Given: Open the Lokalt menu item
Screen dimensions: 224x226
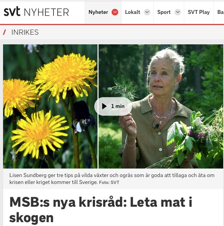Looking at the screenshot, I should [x=133, y=12].
